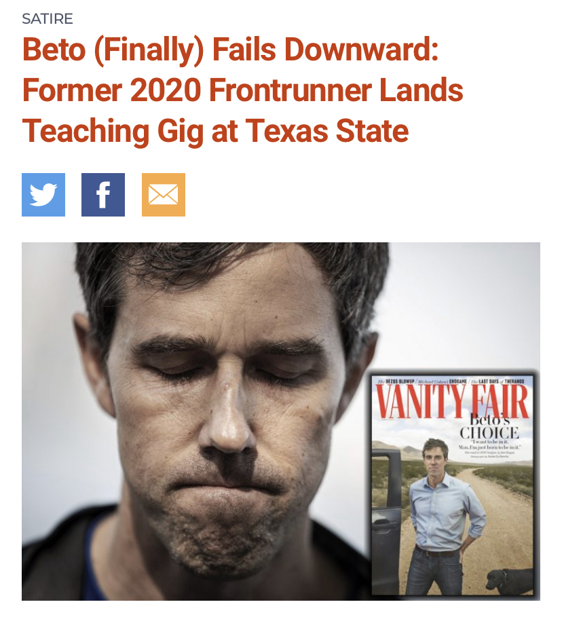This screenshot has height=617, width=562.
Task: Open the Vanity Fair cover inset
Action: (453, 485)
